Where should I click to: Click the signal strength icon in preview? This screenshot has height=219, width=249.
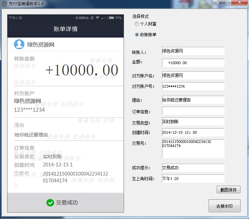coord(103,18)
